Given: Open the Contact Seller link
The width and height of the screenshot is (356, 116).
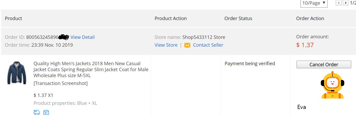Looking at the screenshot, I should [x=208, y=45].
